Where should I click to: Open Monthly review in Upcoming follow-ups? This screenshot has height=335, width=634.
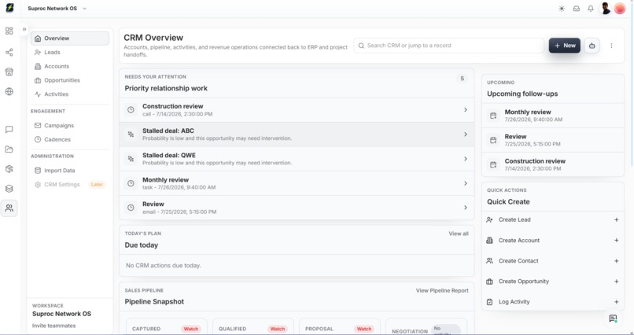tap(553, 116)
